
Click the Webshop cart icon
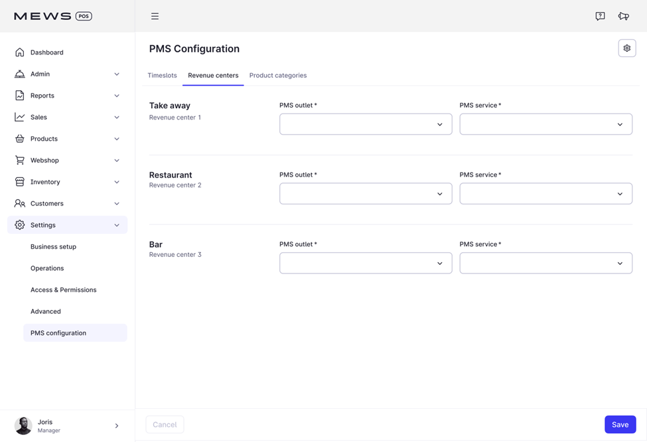point(20,161)
